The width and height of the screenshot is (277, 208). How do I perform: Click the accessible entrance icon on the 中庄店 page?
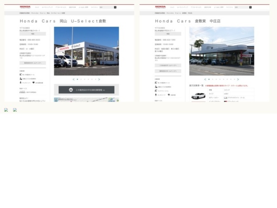(156, 87)
